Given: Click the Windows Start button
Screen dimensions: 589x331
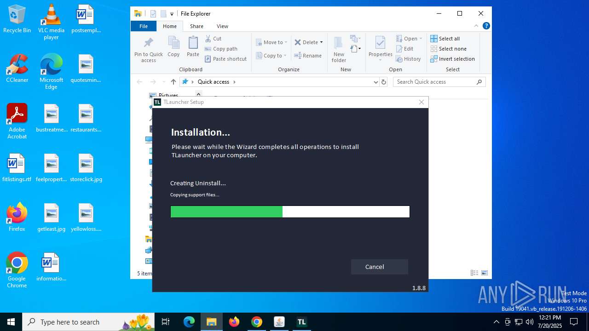Looking at the screenshot, I should (x=11, y=322).
